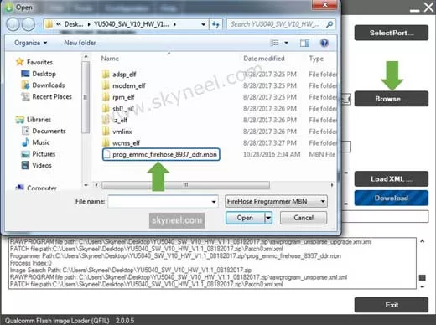
Task: Sort files by the Type column header
Action: 316,59
